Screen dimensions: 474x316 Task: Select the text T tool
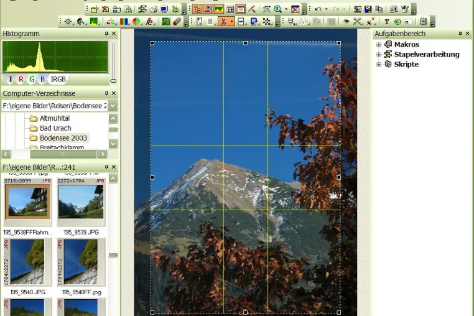coord(387,22)
